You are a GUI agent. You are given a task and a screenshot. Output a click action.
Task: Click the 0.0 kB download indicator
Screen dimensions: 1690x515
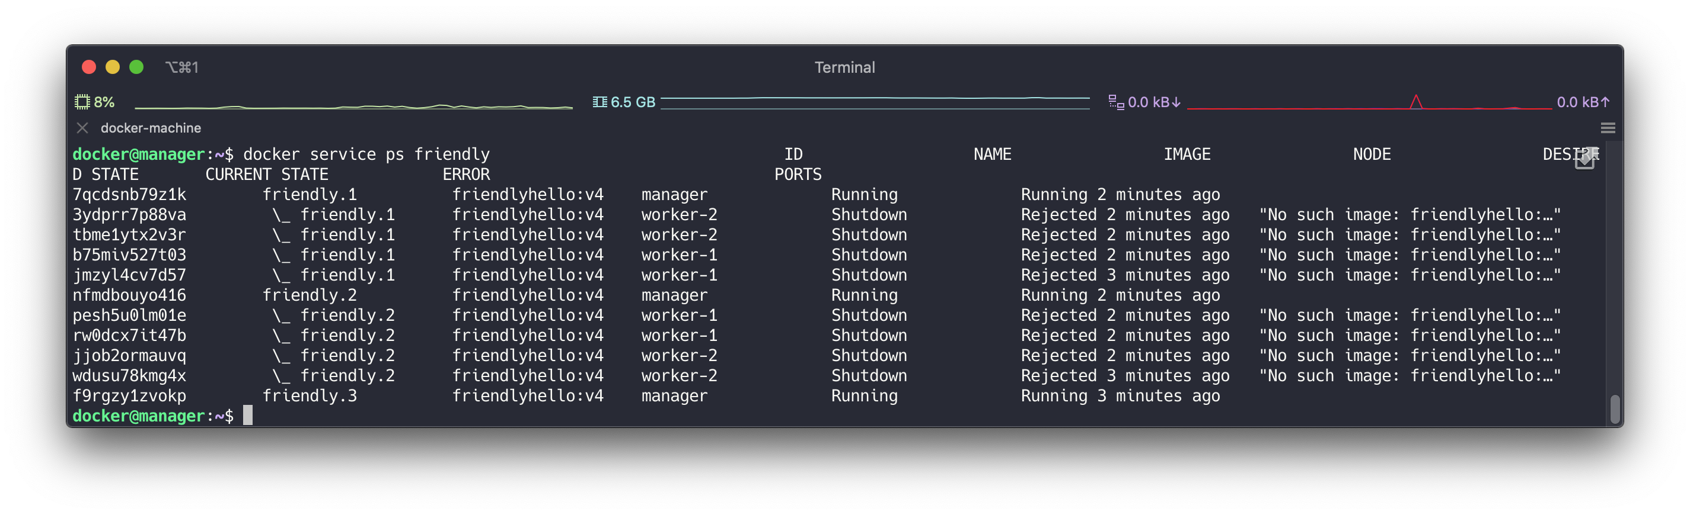tap(1154, 102)
